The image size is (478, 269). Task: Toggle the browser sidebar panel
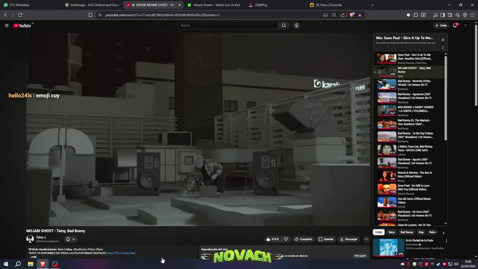pyautogui.click(x=443, y=15)
